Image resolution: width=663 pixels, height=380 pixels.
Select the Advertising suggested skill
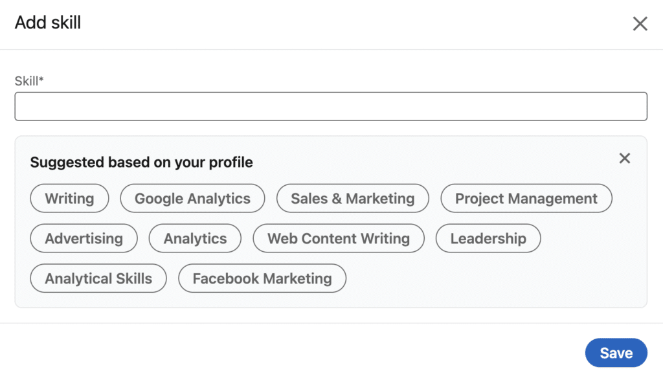point(84,239)
